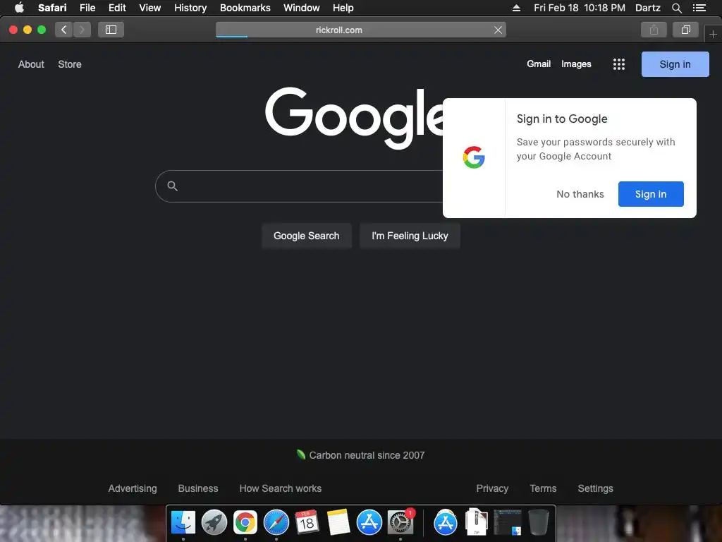Click I'm Feeling Lucky
This screenshot has width=722, height=542.
[410, 236]
